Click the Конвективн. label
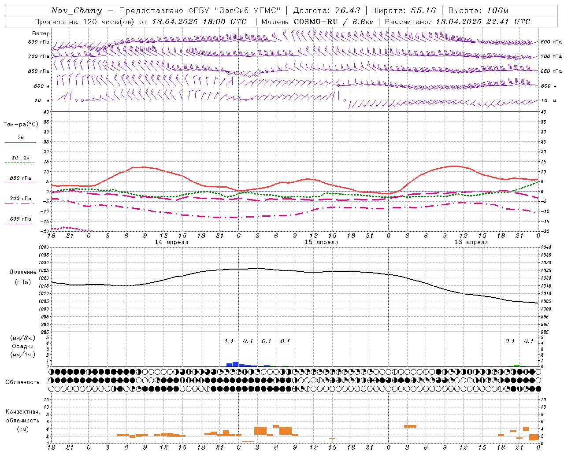Screen dimensions: 564x451 (x=22, y=412)
